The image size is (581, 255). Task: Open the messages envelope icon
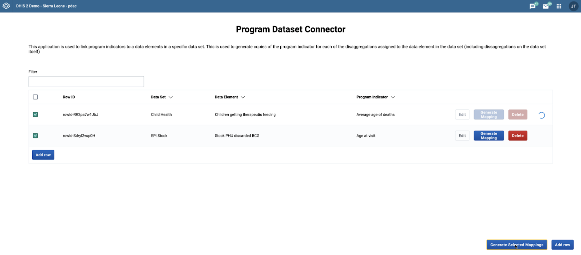[x=546, y=6]
